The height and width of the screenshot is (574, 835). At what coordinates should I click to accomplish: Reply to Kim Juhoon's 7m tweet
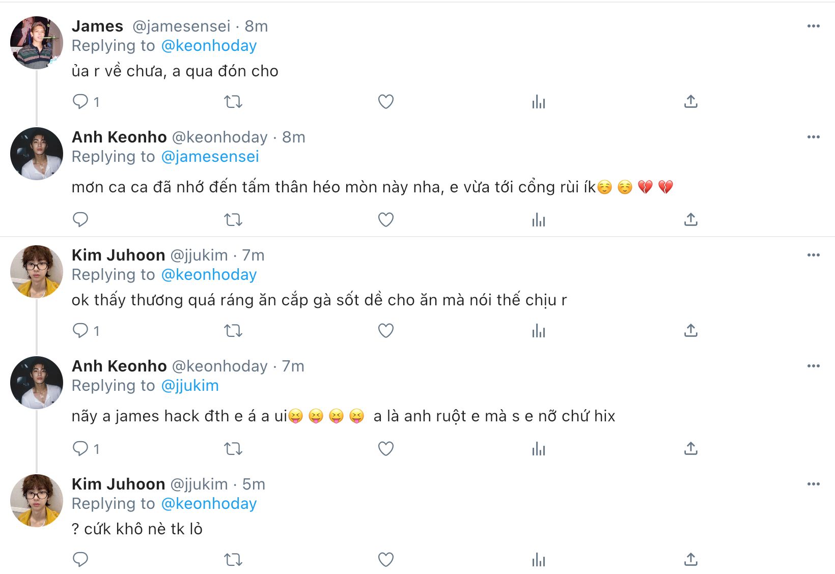point(80,331)
